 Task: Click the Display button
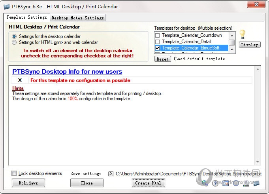pyautogui.click(x=250, y=45)
